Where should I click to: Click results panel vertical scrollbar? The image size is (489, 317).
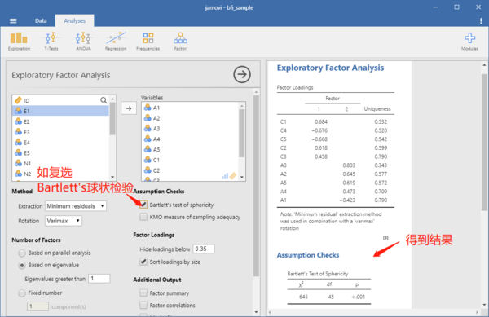pyautogui.click(x=484, y=143)
